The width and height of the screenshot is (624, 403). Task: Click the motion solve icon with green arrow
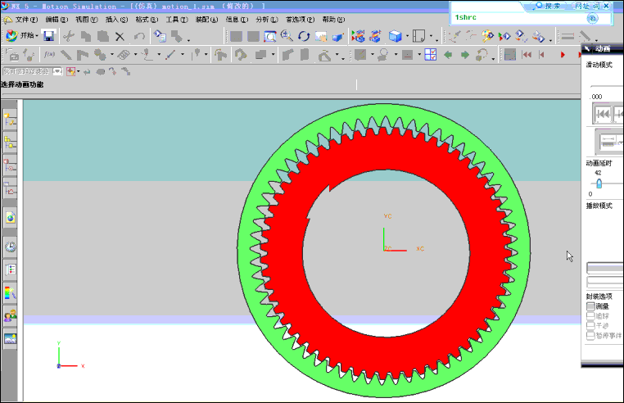click(x=504, y=36)
